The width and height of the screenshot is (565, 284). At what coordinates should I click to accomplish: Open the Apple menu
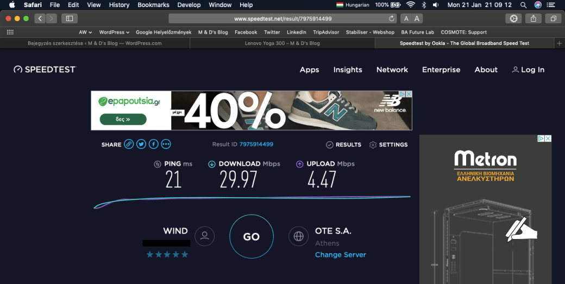[x=12, y=5]
